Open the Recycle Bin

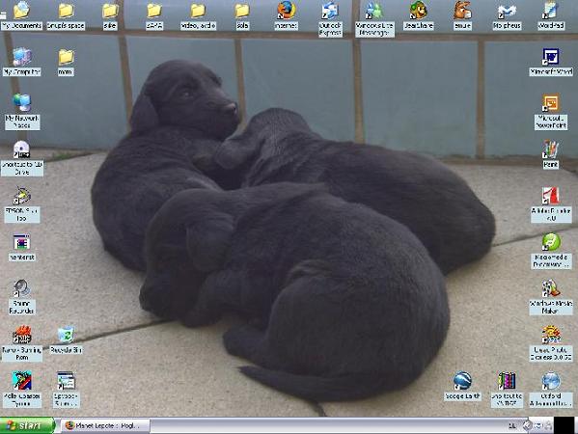(66, 339)
